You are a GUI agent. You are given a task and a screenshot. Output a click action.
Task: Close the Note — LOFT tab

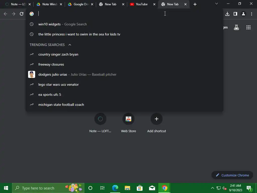[30, 4]
